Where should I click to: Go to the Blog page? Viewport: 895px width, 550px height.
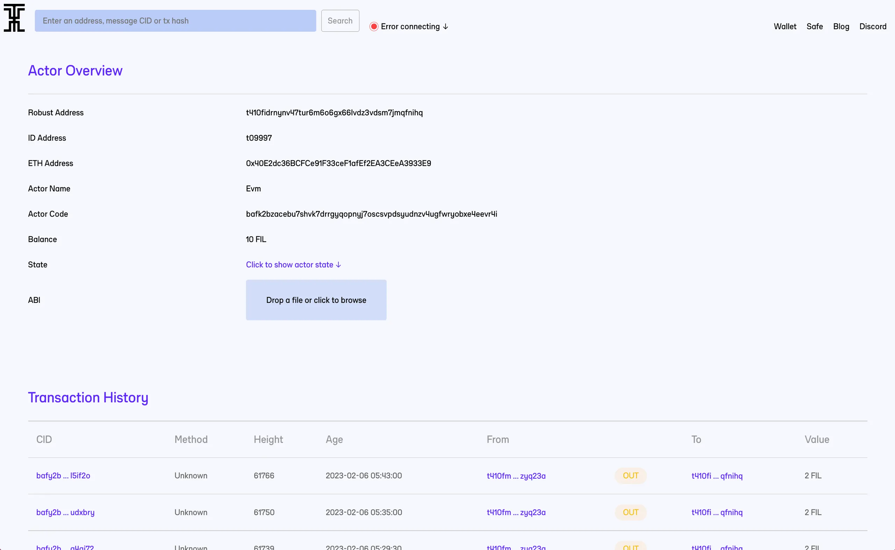[841, 27]
